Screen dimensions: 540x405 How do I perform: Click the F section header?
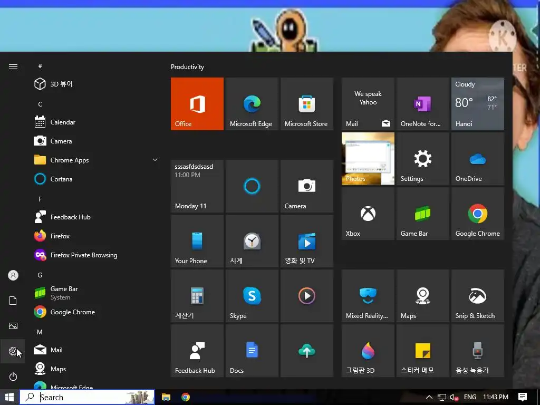(40, 199)
